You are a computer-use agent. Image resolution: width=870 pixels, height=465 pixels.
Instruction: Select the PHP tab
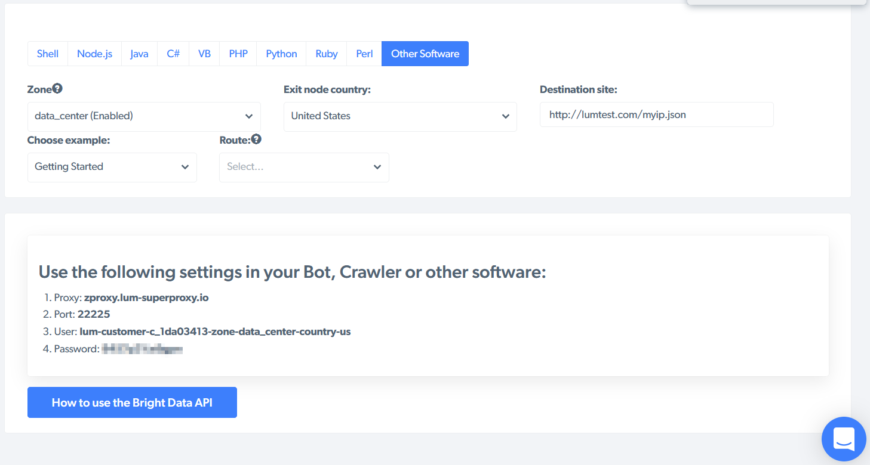click(x=238, y=54)
